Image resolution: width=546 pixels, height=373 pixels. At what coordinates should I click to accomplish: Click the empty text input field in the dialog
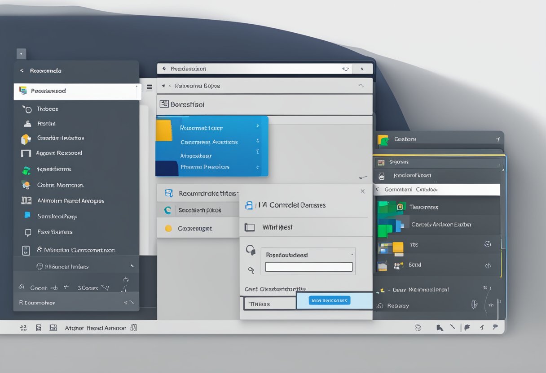[x=308, y=267]
